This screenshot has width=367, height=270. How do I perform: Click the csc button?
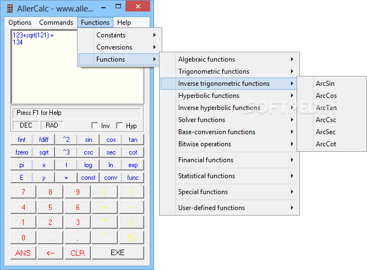coord(88,152)
